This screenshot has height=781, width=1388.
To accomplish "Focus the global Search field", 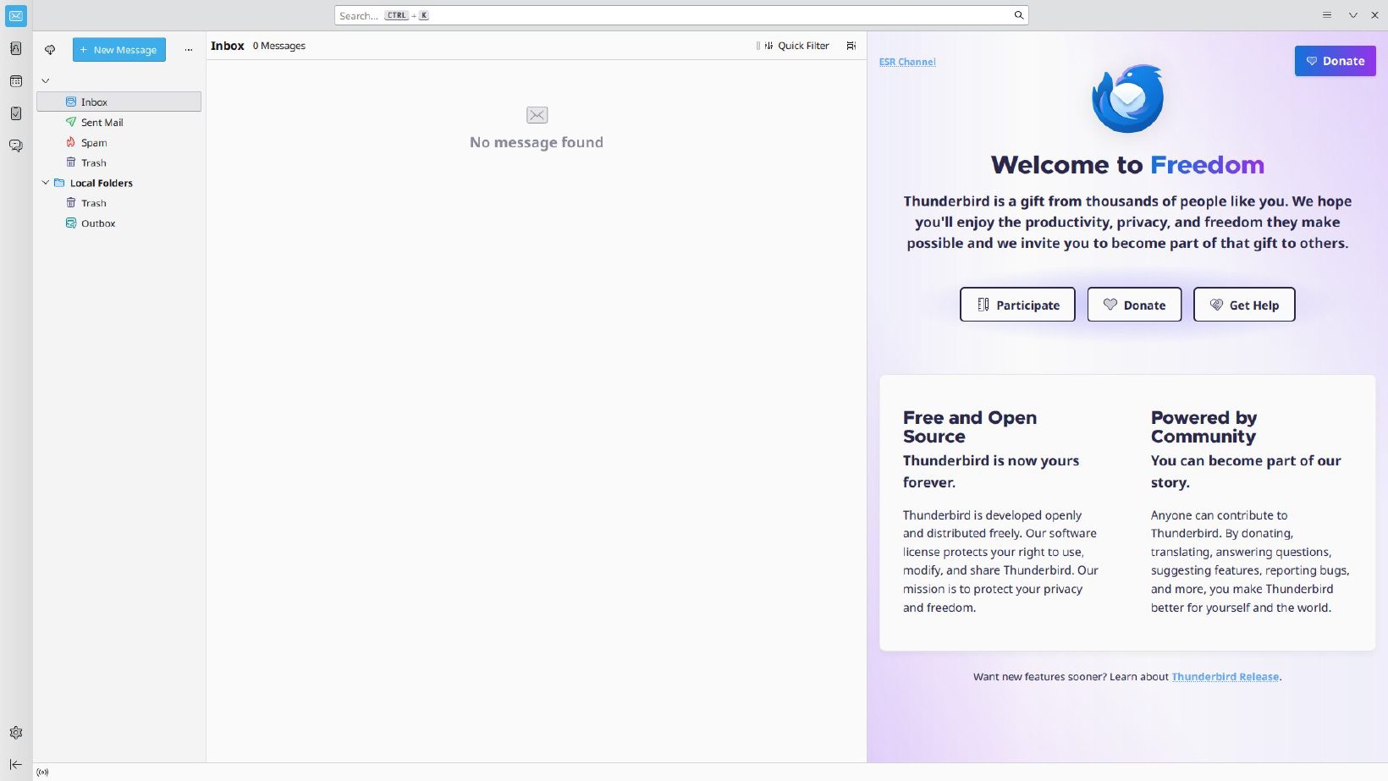I will 681,15.
